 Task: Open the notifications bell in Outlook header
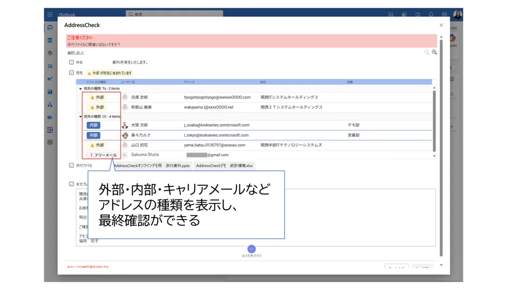point(431,14)
